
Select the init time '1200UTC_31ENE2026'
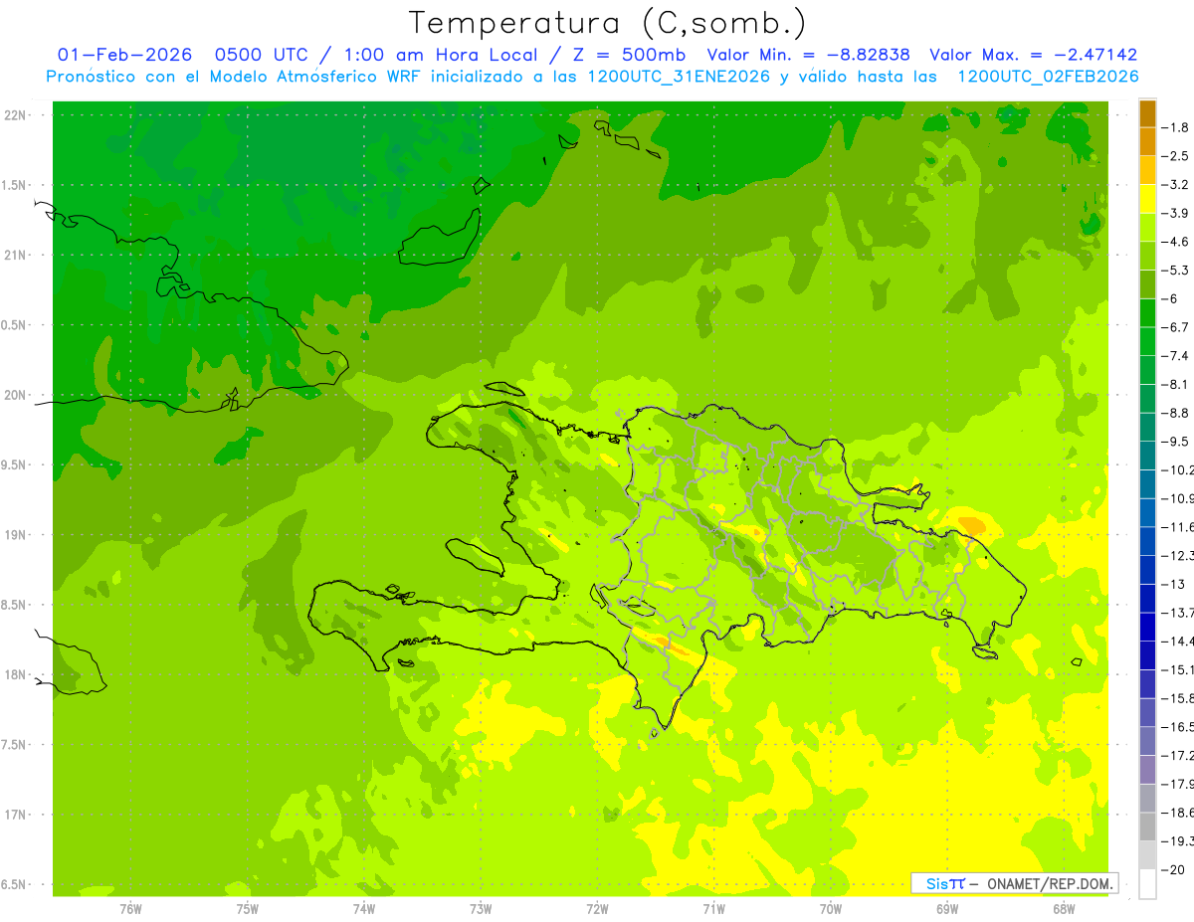(678, 77)
